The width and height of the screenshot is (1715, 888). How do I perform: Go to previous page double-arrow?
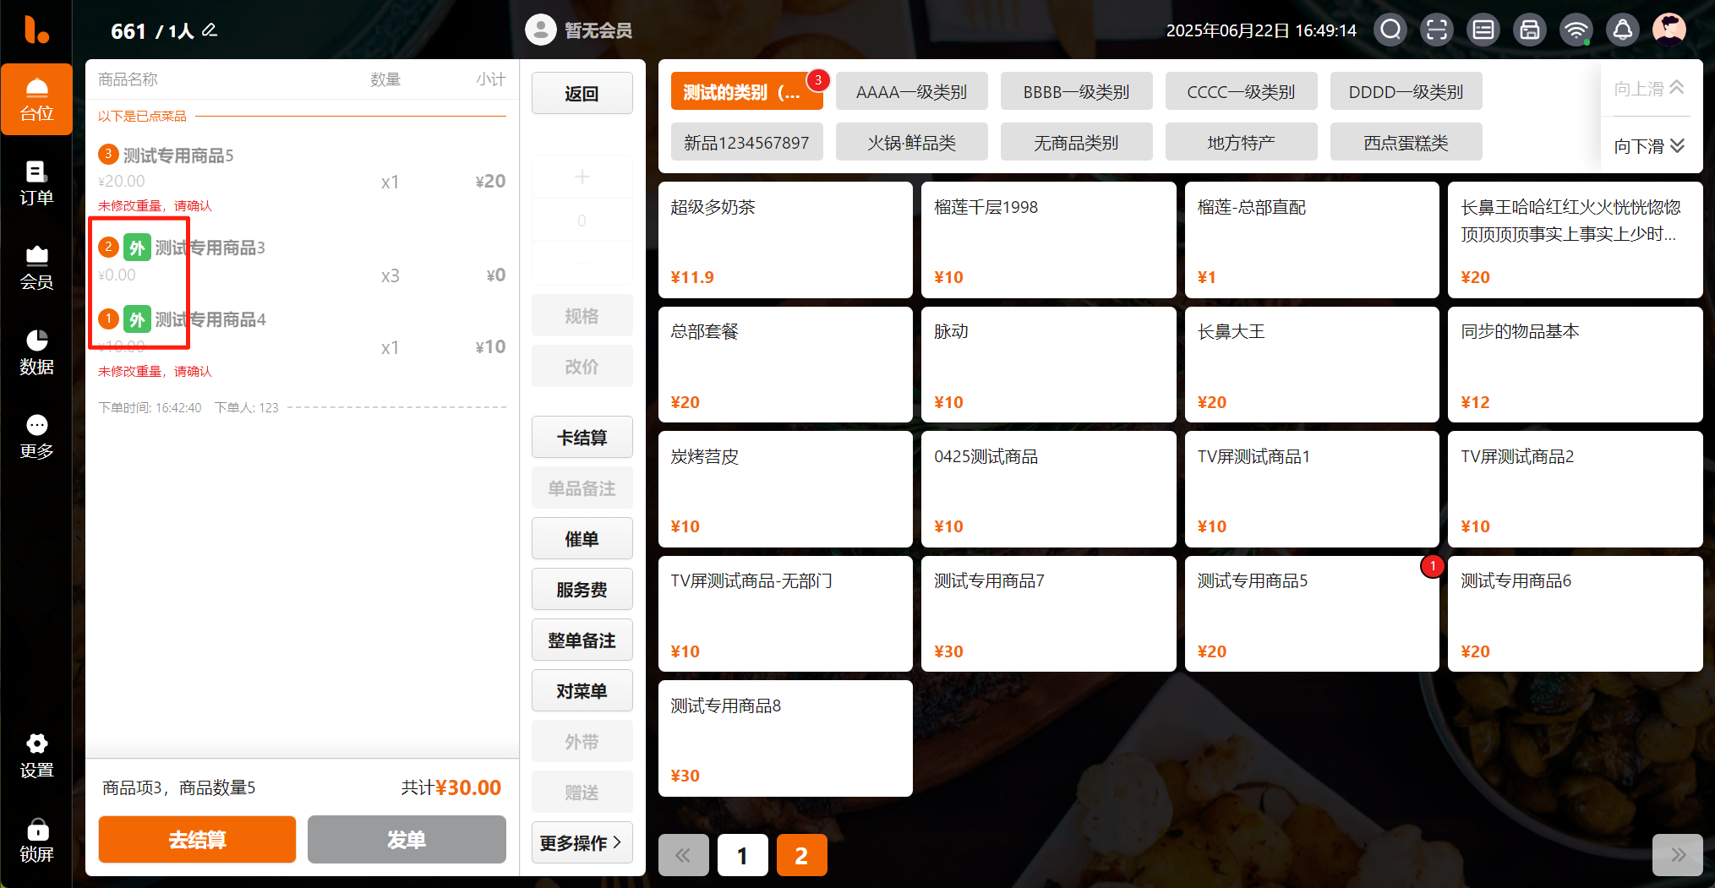683,855
